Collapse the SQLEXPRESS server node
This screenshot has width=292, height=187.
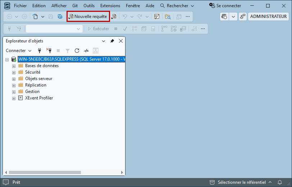click(x=7, y=60)
